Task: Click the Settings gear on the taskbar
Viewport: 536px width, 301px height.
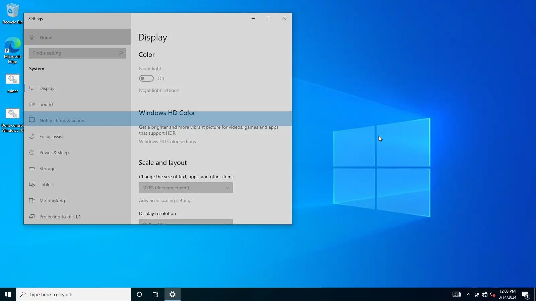Action: pos(173,294)
